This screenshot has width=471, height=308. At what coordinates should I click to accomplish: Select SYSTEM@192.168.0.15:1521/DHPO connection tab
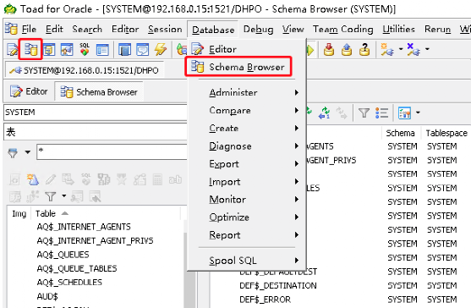click(x=84, y=70)
